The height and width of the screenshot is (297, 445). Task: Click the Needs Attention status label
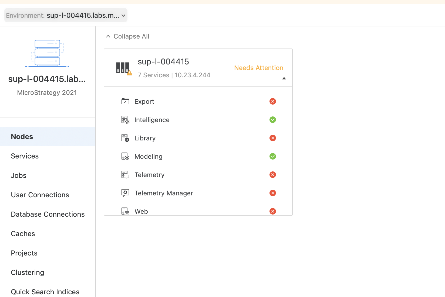(258, 68)
